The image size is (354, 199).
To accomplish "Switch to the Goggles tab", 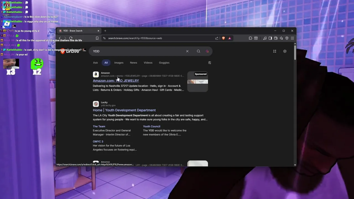I will [164, 63].
